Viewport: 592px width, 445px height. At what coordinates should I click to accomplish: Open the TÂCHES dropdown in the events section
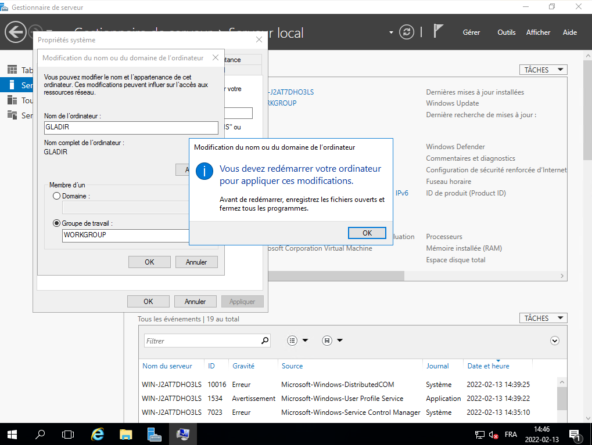543,318
